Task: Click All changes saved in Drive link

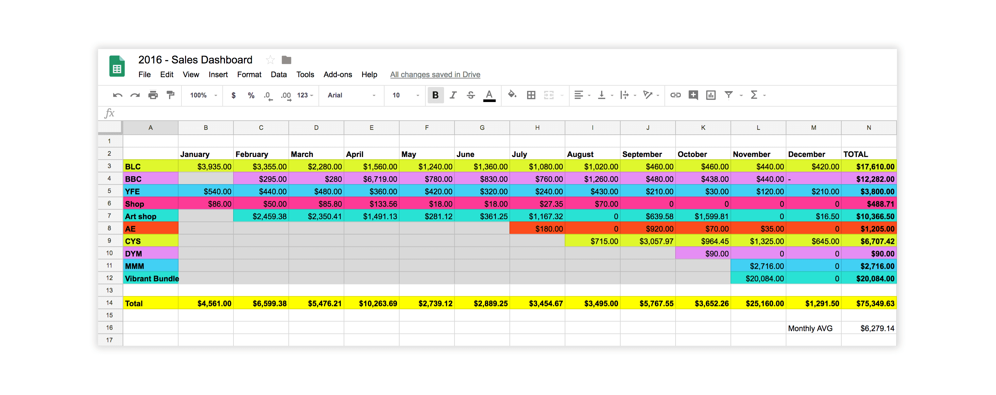Action: point(435,75)
